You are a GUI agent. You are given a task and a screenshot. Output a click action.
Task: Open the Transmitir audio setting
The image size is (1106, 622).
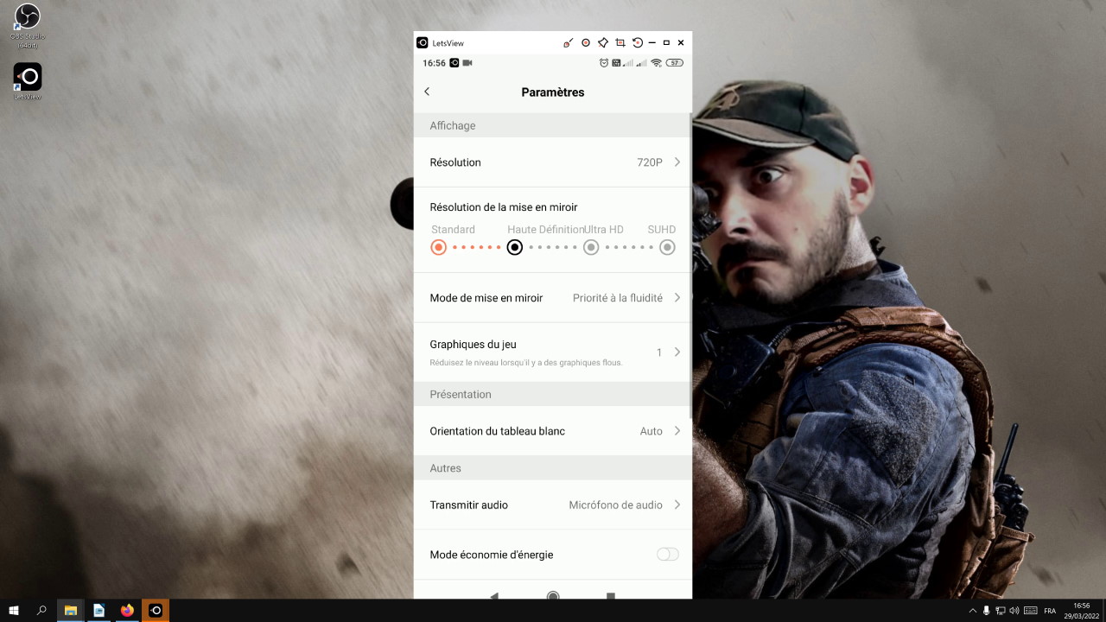(x=553, y=505)
